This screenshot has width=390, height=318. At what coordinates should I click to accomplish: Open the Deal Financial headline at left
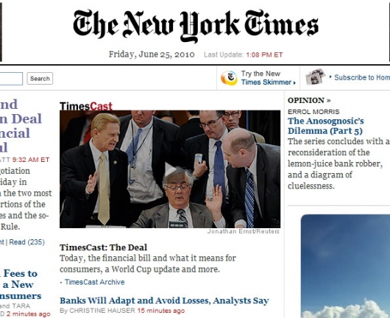21,126
